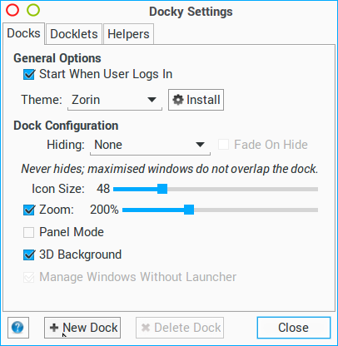Click the Close button
The image size is (338, 346).
click(x=294, y=328)
